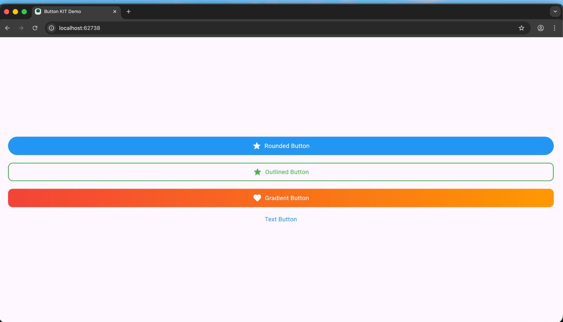
Task: Bookmark this page with the star icon
Action: 522,28
